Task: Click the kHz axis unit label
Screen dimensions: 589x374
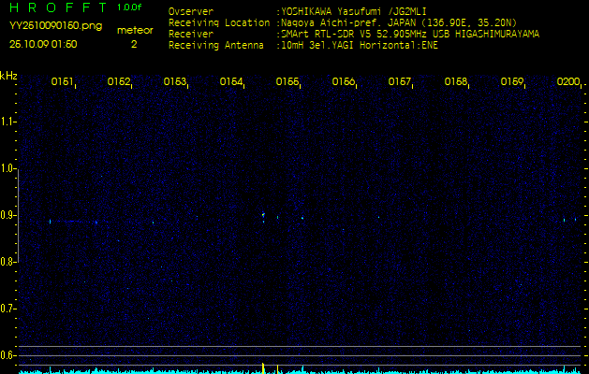Action: (x=8, y=76)
